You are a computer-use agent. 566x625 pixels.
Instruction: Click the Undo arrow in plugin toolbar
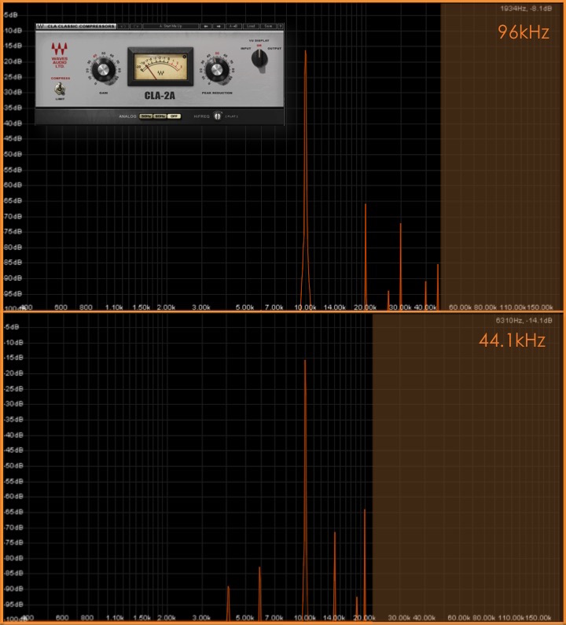point(123,26)
